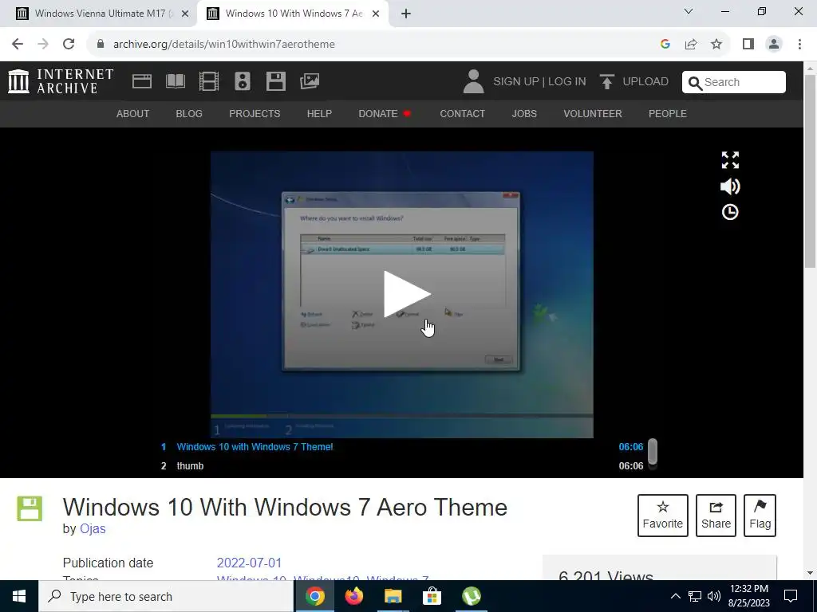
Task: Click the SIGN UP link
Action: 516,82
